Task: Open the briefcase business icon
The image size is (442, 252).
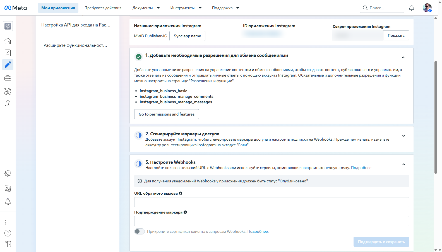Action: [8, 78]
